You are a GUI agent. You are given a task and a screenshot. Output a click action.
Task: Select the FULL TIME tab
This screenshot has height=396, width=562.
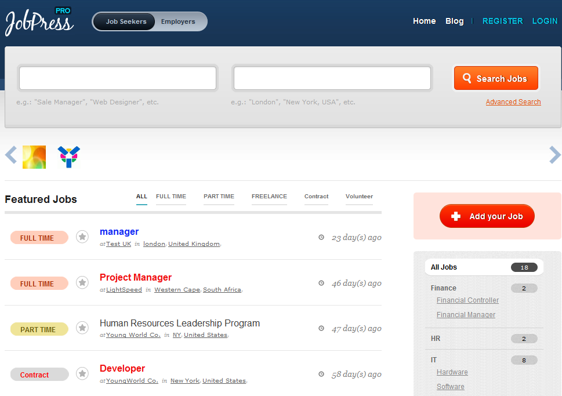[x=171, y=197]
